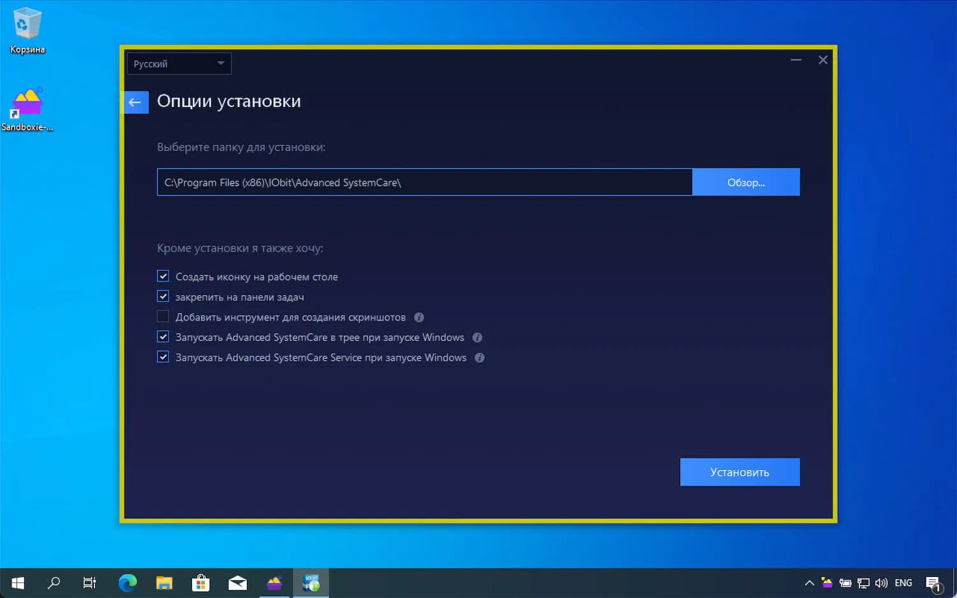Uncheck закрепить на панели задач
957x598 pixels.
[x=163, y=296]
